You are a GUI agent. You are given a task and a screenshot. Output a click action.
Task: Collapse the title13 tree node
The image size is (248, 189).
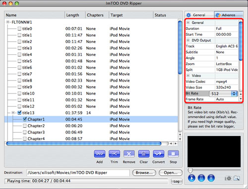coord(13,113)
